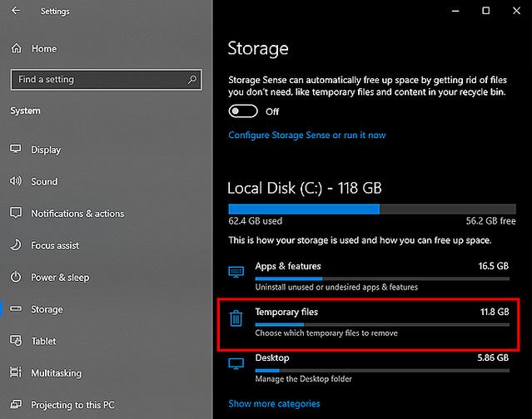
Task: Click the Multitasking icon
Action: point(16,372)
